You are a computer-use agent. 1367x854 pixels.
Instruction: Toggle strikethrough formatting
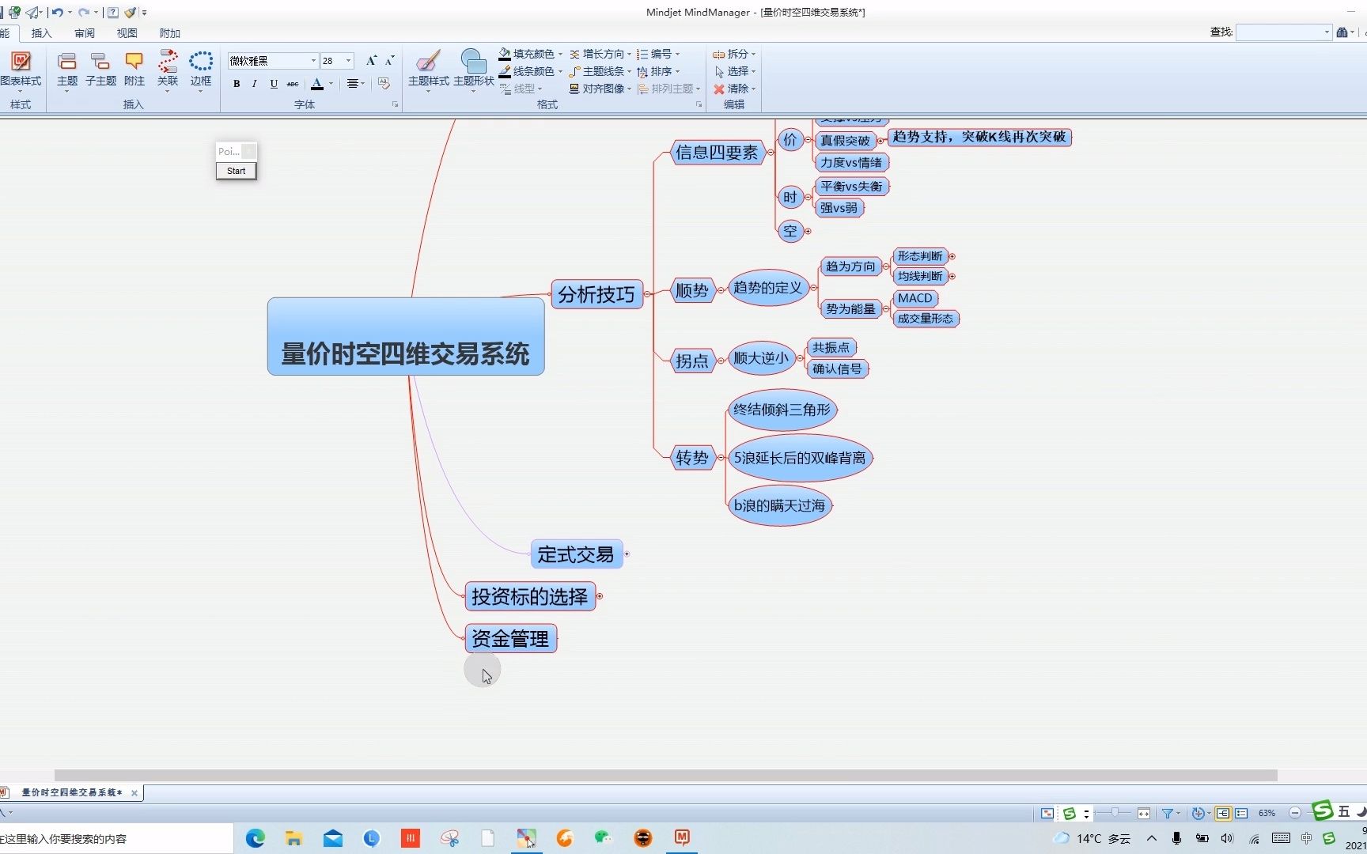click(x=293, y=84)
